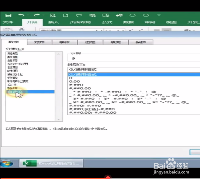
Task: Choose 时间 in the category list
Action: [13, 71]
